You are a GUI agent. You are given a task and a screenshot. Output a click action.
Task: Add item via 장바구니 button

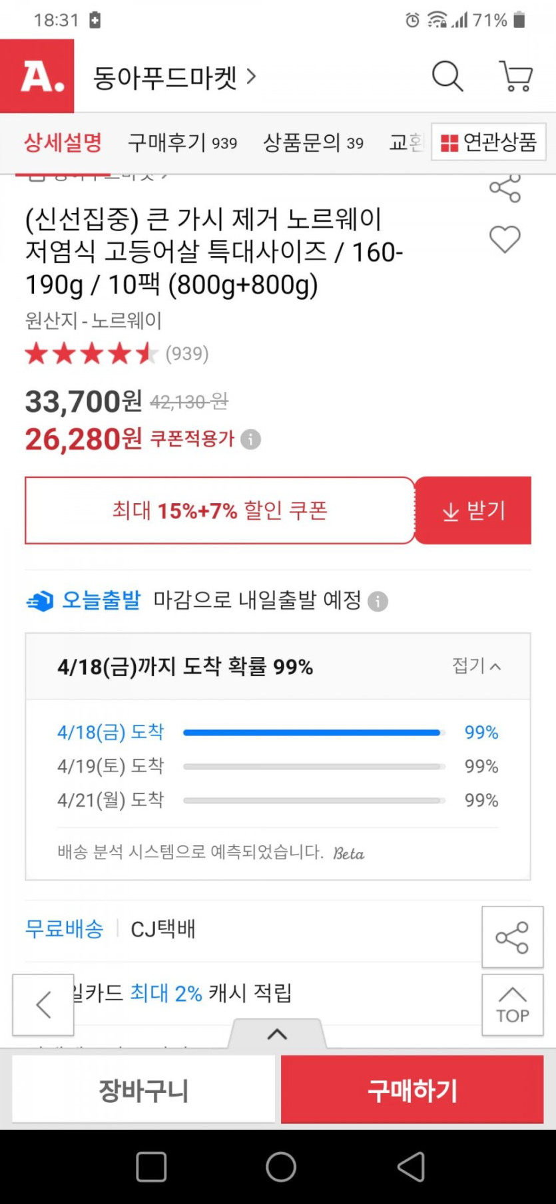click(144, 1090)
